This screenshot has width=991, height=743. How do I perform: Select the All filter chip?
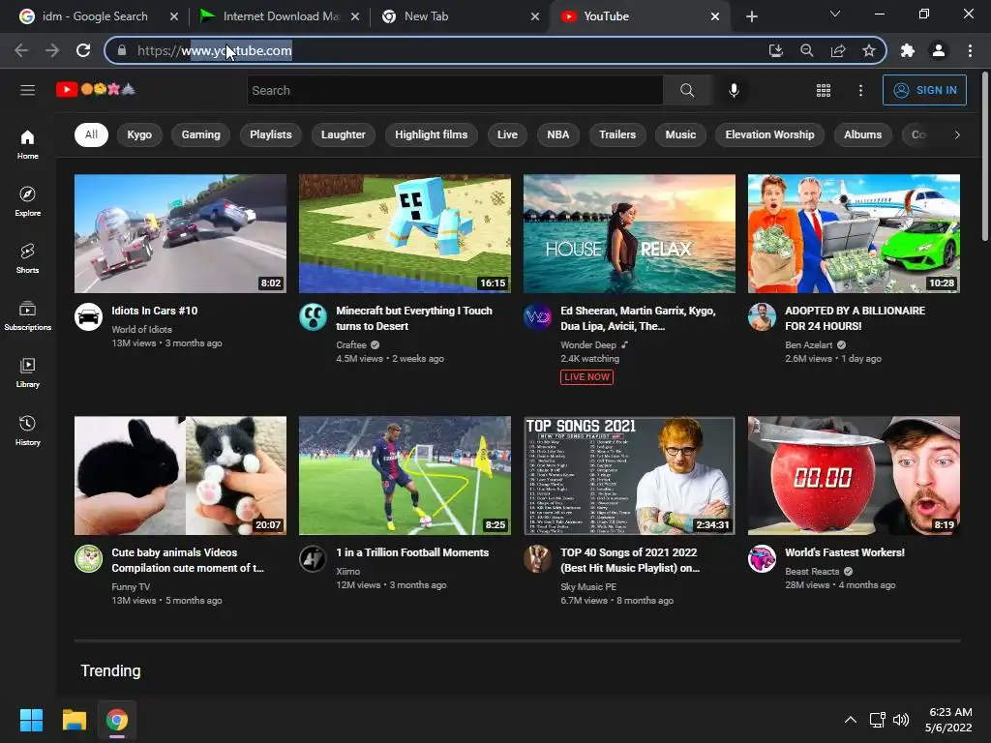(x=91, y=134)
